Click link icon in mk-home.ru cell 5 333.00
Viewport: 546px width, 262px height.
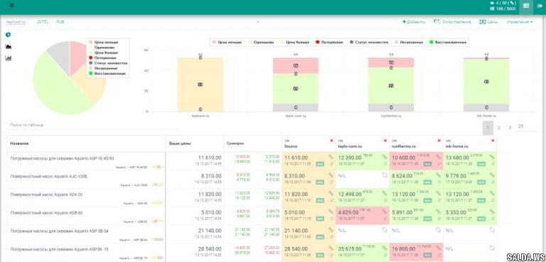pyautogui.click(x=492, y=211)
